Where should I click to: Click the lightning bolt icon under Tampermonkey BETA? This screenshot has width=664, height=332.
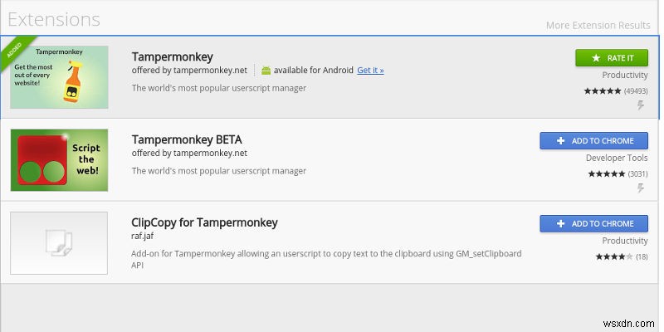[x=640, y=188]
